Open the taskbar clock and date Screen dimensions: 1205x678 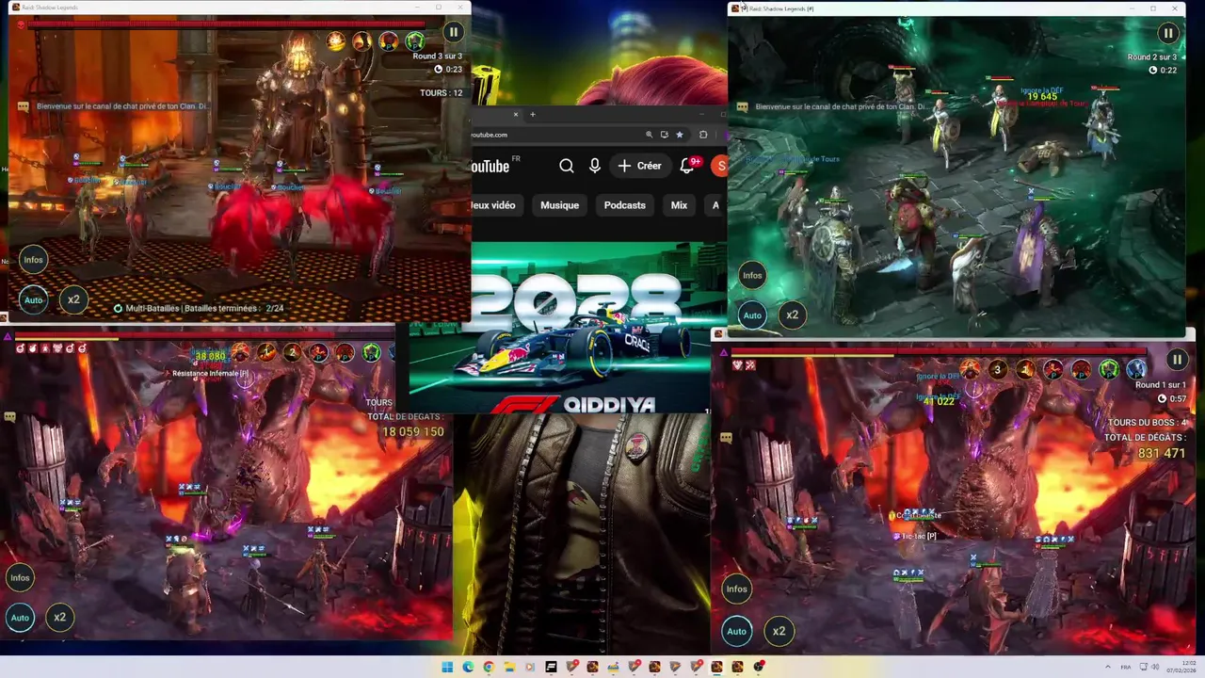click(x=1182, y=667)
